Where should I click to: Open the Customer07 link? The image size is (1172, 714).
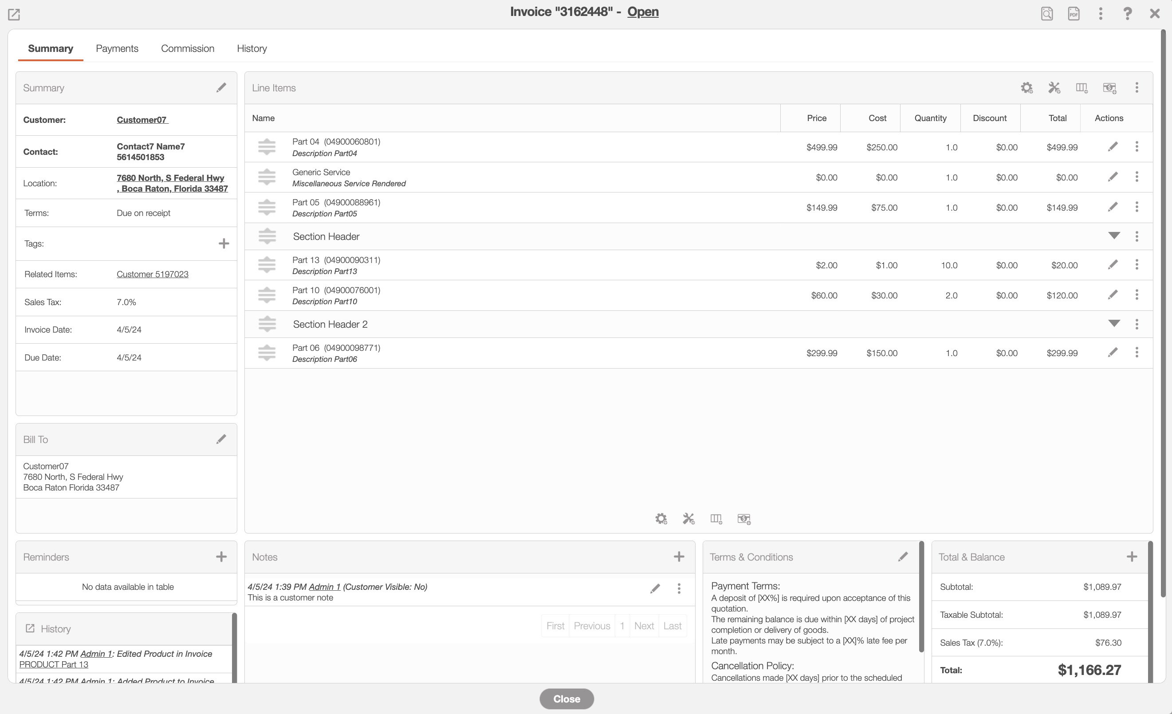(x=142, y=120)
